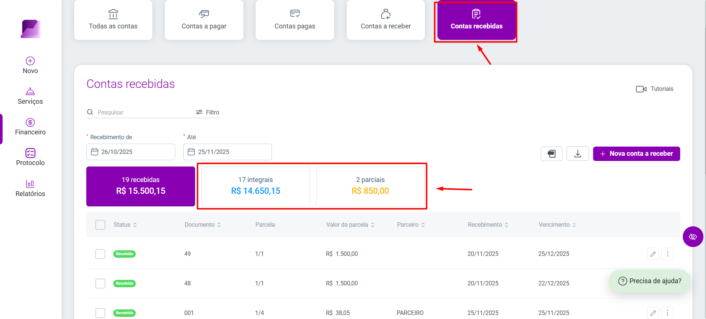
Task: Open the Novo plus icon in sidebar
Action: 30,61
